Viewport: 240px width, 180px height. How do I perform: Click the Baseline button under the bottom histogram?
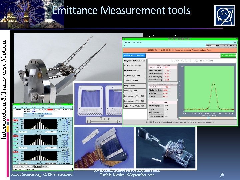(23, 163)
